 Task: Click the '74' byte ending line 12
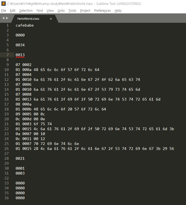point(138,80)
